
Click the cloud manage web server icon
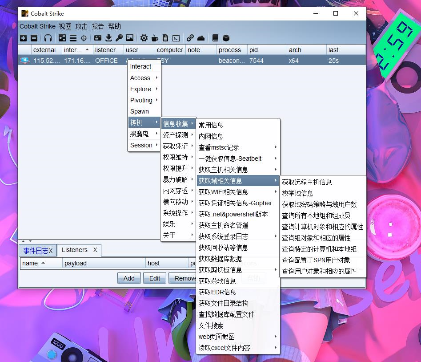tap(201, 38)
